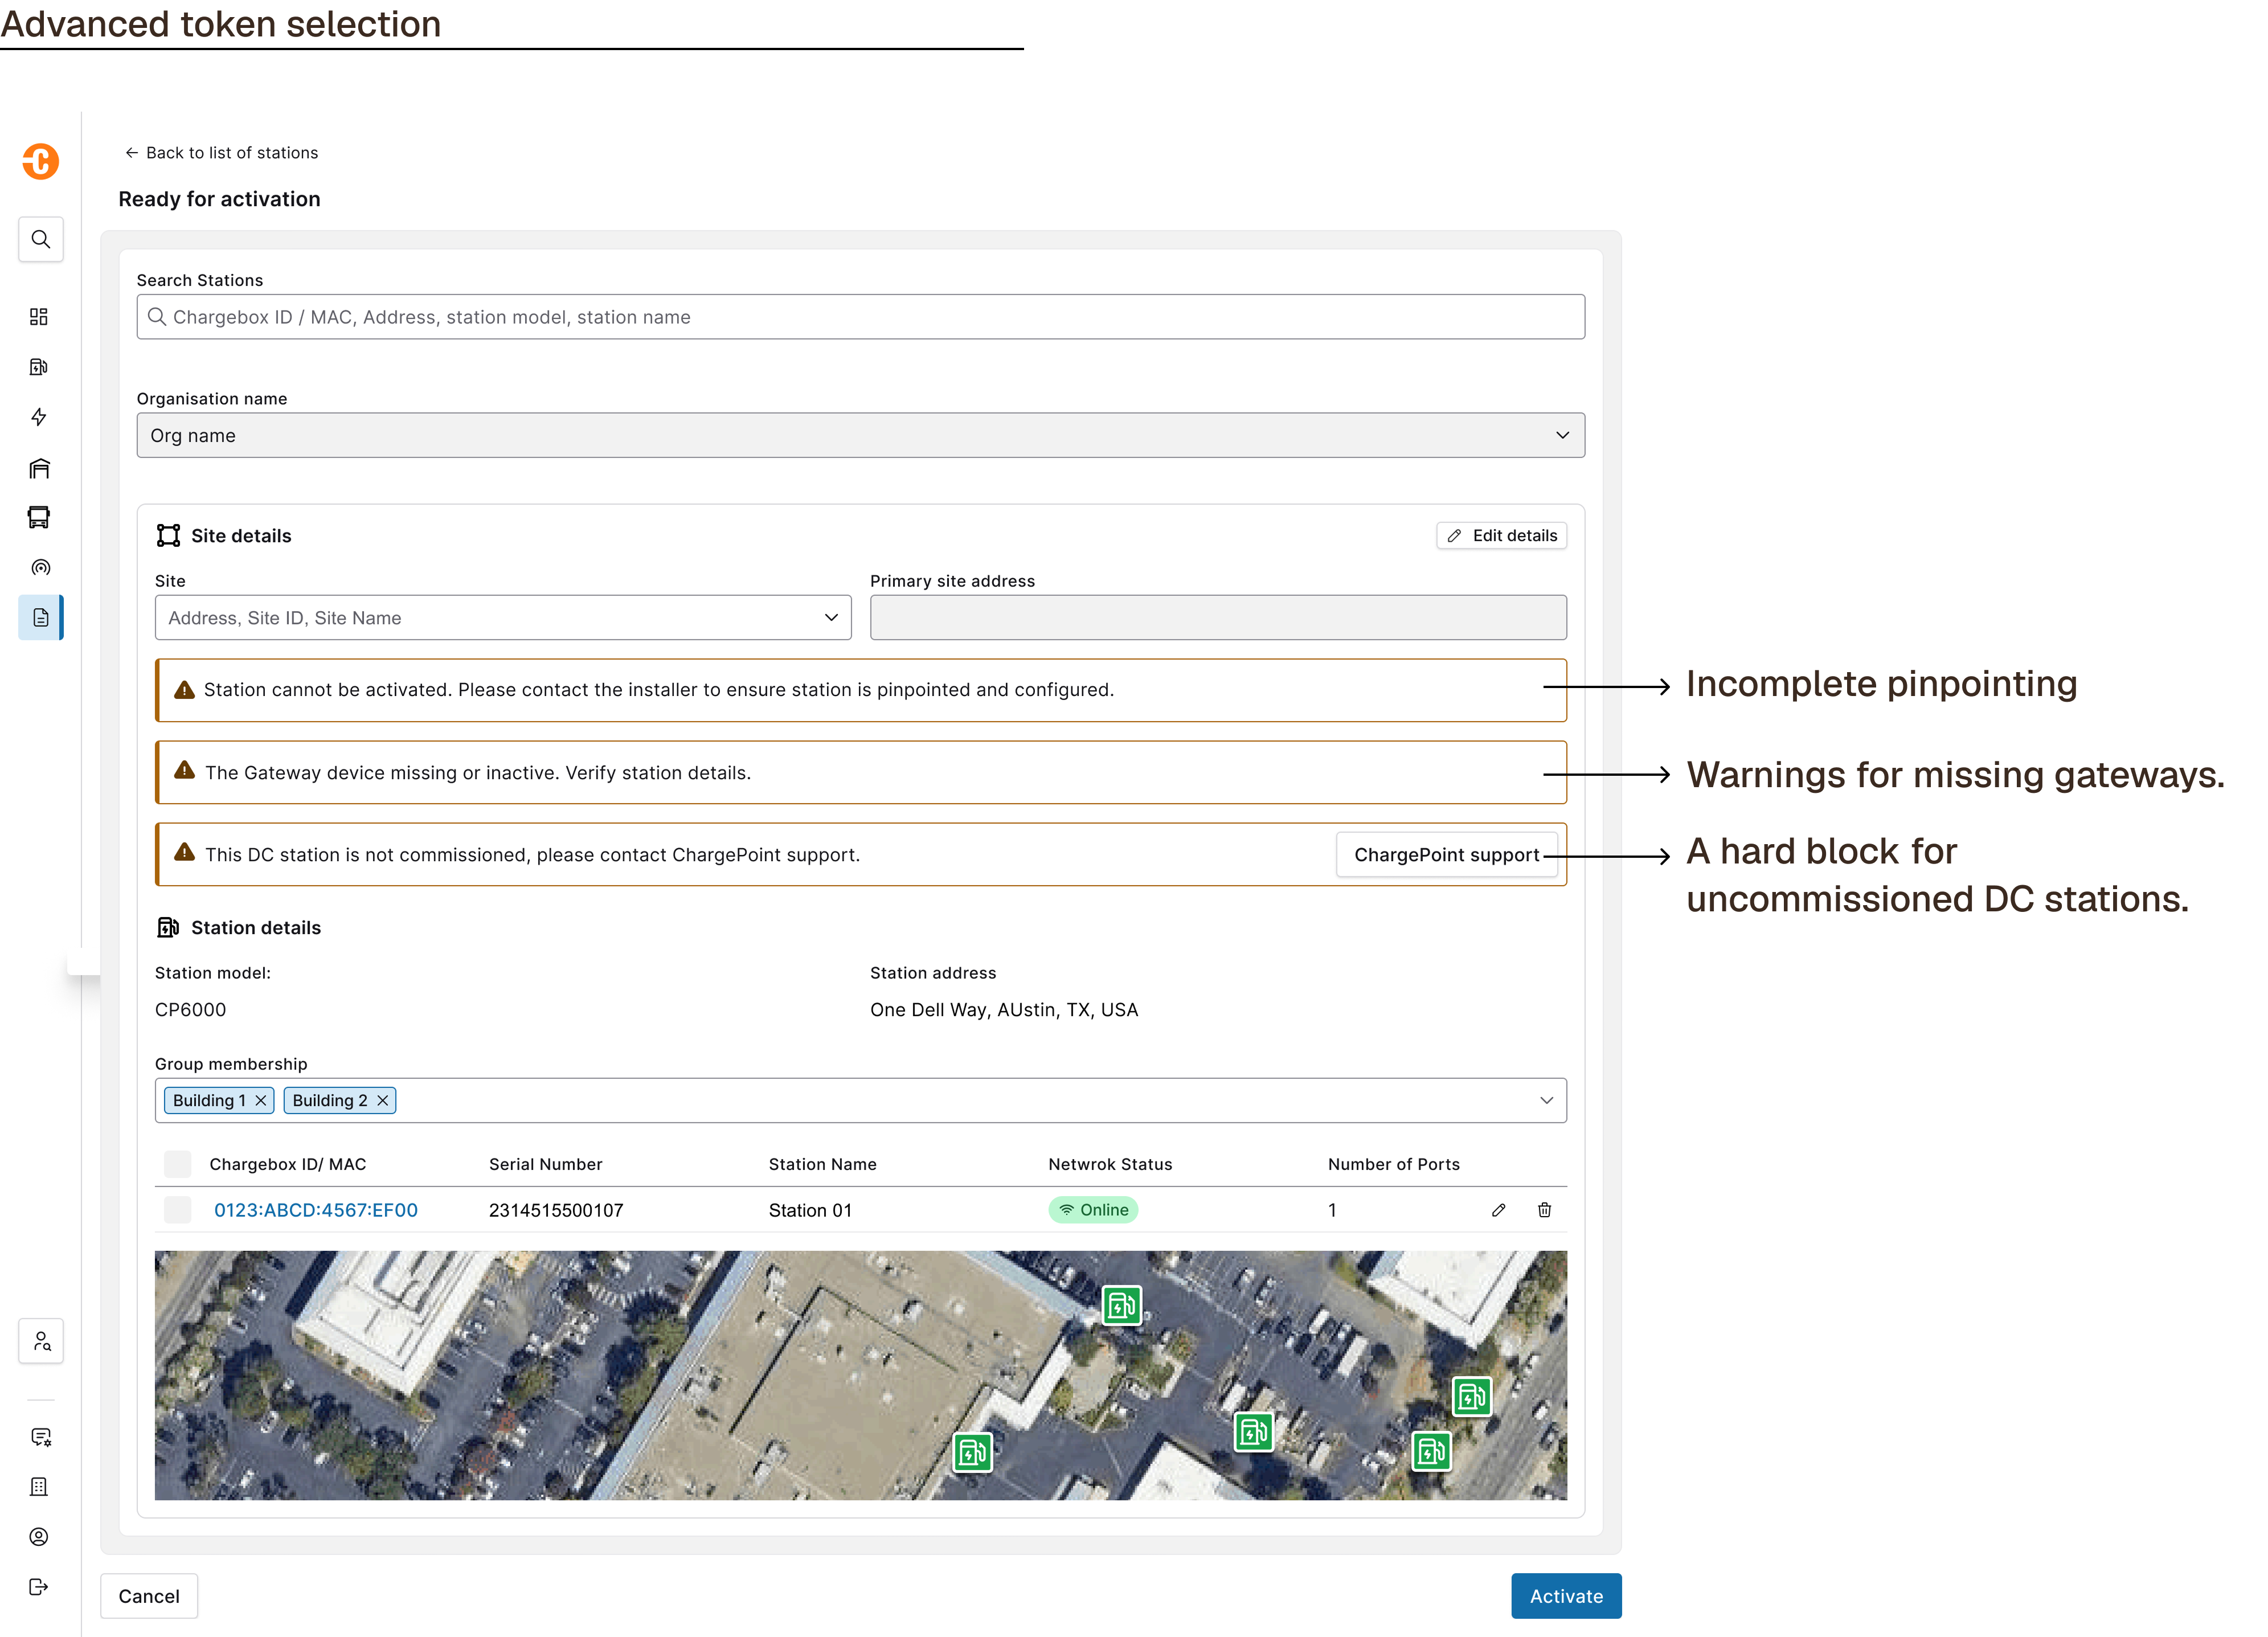
Task: Toggle the select-all checkbox in table header
Action: (x=178, y=1164)
